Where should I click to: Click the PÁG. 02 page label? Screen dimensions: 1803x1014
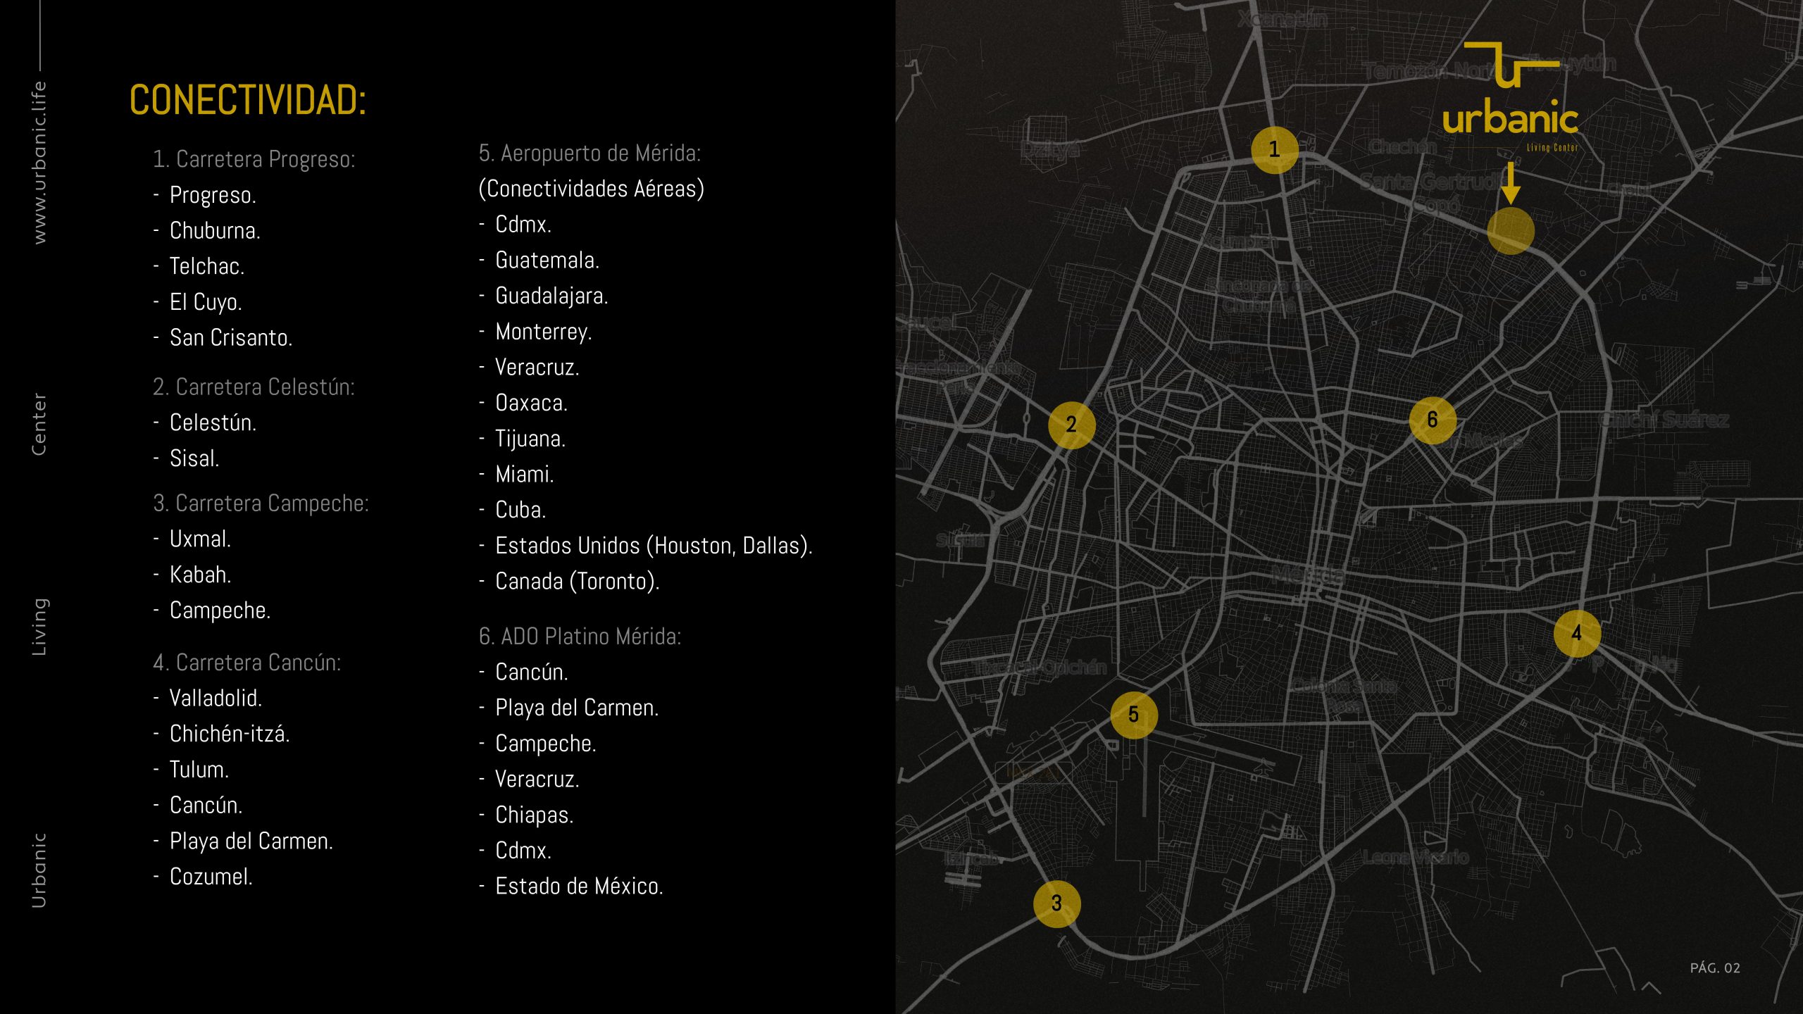(1714, 968)
